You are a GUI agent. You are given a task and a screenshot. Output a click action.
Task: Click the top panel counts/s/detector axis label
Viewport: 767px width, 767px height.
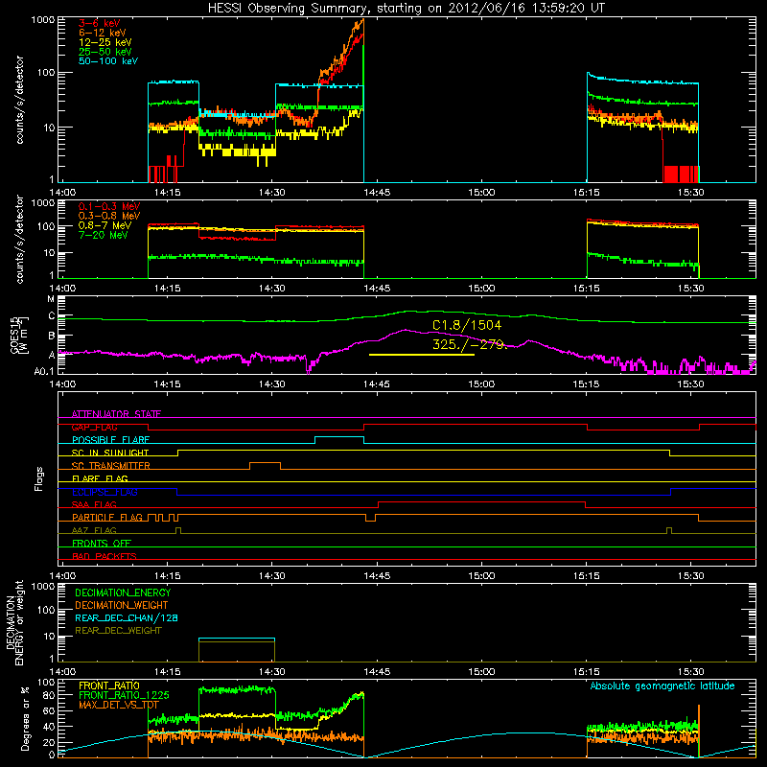coord(19,100)
